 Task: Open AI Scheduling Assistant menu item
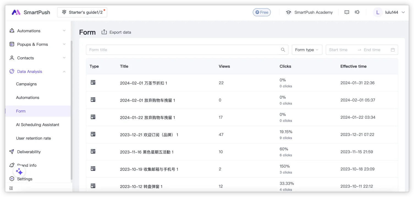point(37,125)
